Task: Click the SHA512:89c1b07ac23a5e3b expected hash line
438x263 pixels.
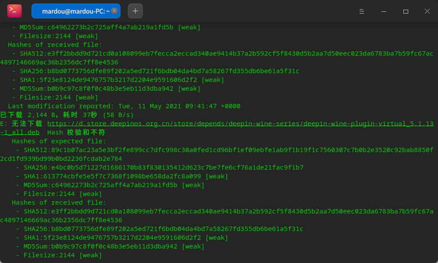Action: tap(217, 154)
